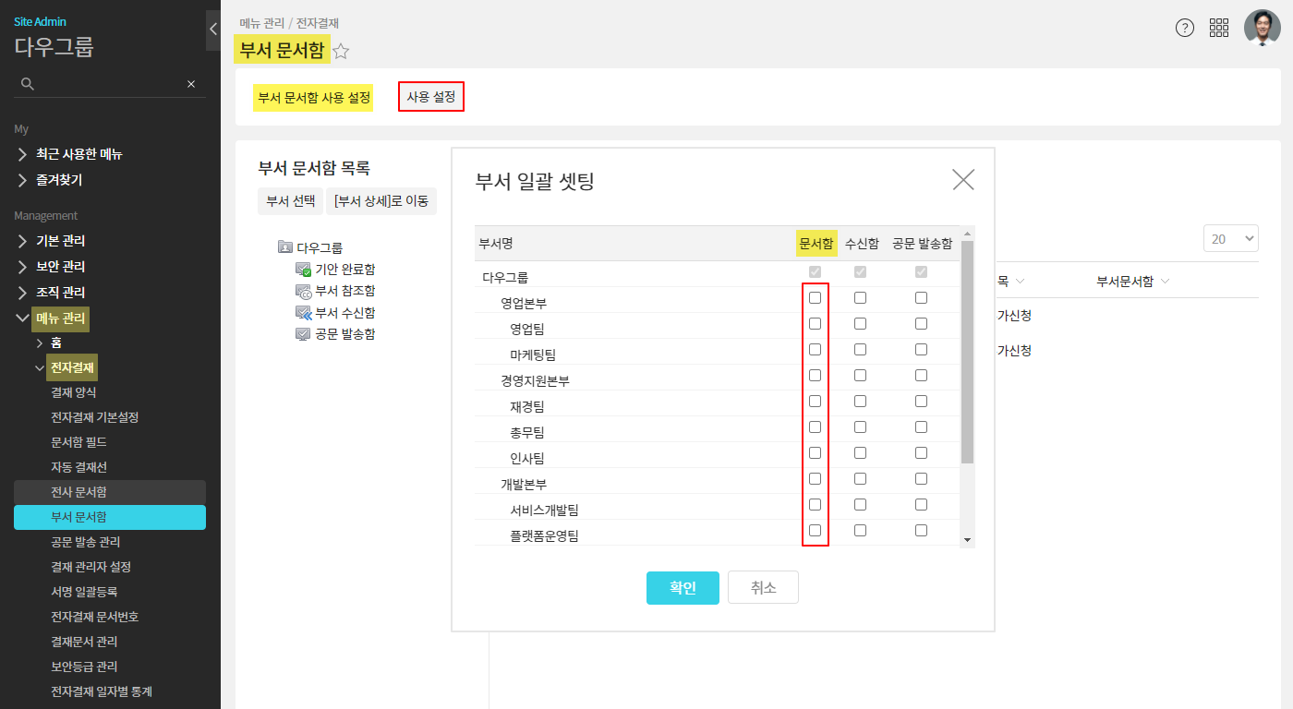Select the 부서 수신함 folder icon

point(304,313)
